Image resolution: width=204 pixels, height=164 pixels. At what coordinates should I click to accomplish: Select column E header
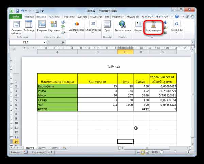pyautogui.click(x=163, y=52)
